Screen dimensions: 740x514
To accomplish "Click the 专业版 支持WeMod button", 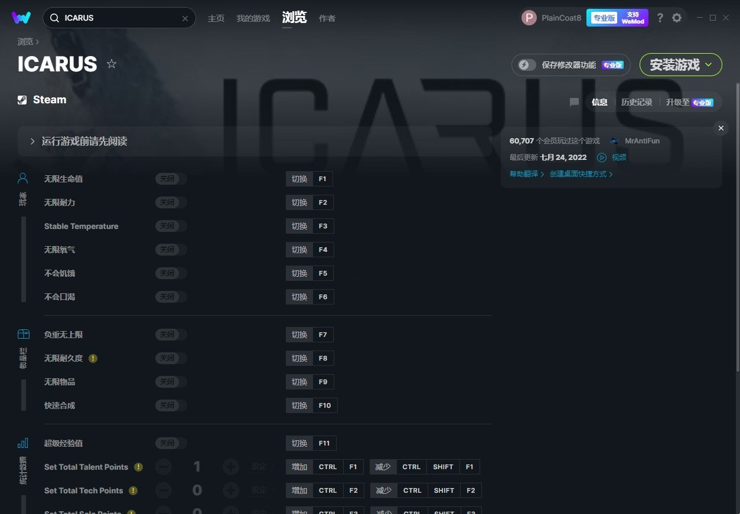I will tap(617, 18).
